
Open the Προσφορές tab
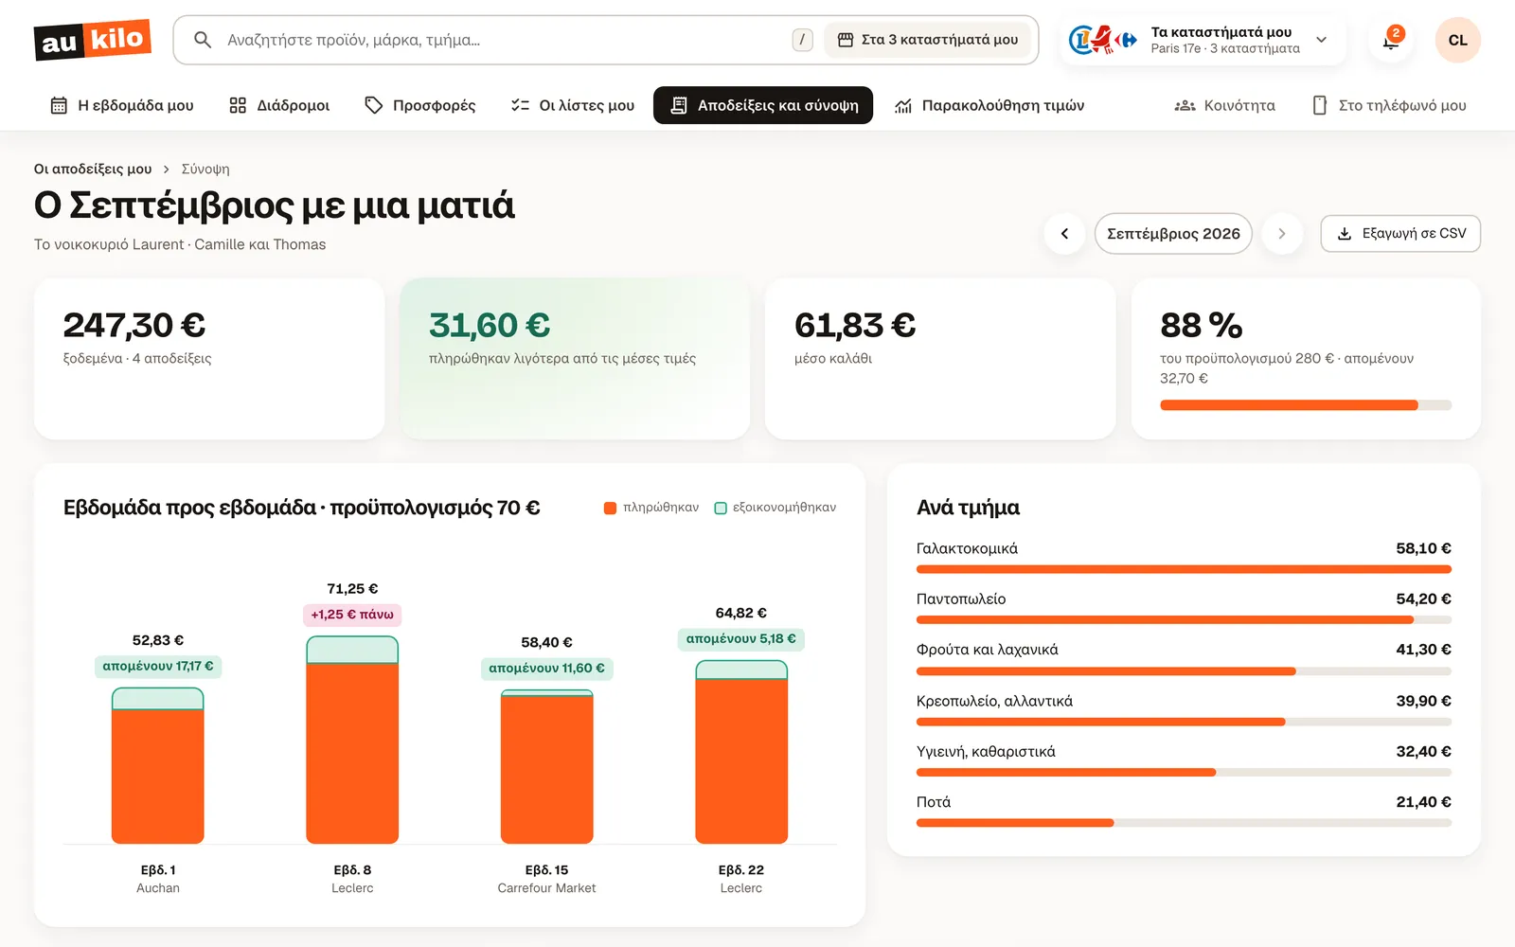click(x=420, y=105)
